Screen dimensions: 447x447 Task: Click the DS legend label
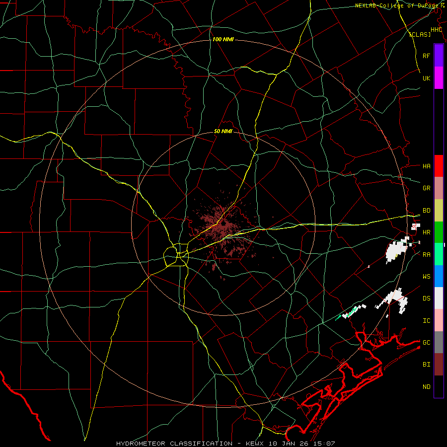[x=427, y=298]
